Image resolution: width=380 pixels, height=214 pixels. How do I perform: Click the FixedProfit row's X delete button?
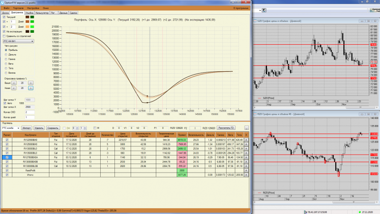[246, 171]
